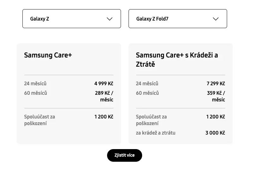Click 1 200 Kč in the Samsung Care+ card
This screenshot has width=253, height=169.
click(104, 117)
